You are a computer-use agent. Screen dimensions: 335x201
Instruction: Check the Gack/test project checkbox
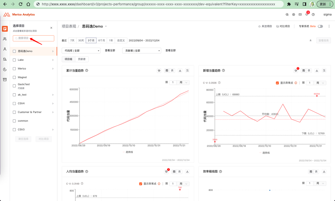[x=14, y=86]
